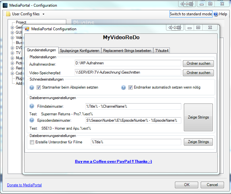Click test text 'Superman Returns - Pro7.%ext%'
Image resolution: width=231 pixels, height=194 pixels.
coord(67,114)
